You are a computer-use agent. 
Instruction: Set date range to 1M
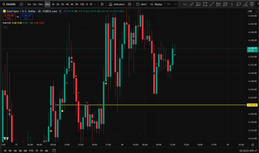(x=15, y=151)
